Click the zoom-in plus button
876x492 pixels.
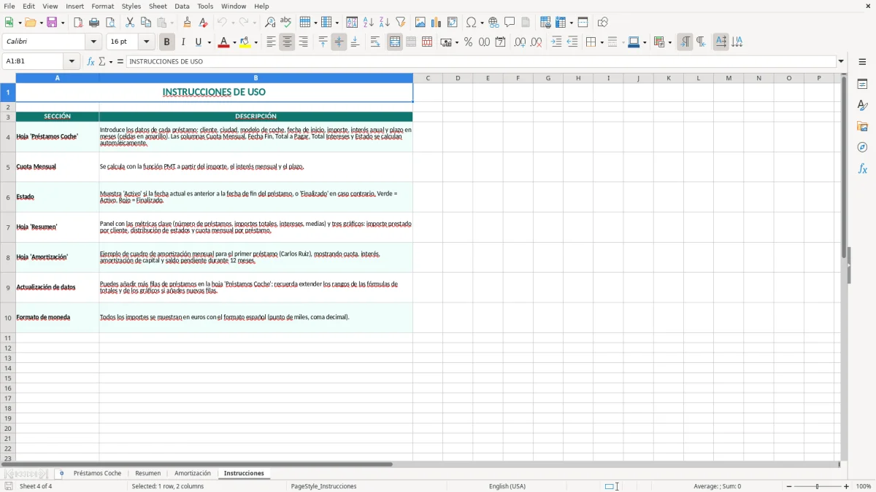pos(847,486)
